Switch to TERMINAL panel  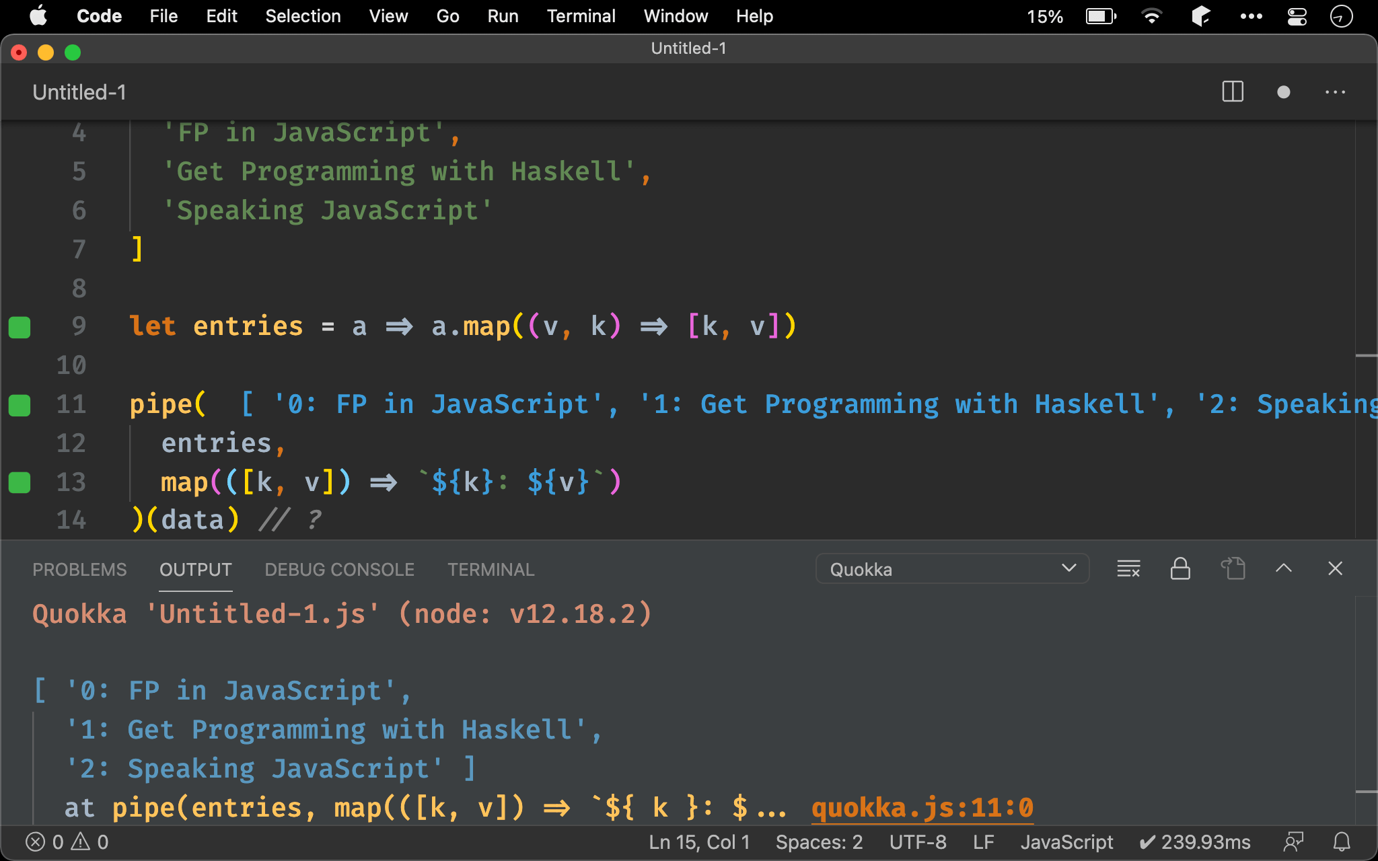490,568
